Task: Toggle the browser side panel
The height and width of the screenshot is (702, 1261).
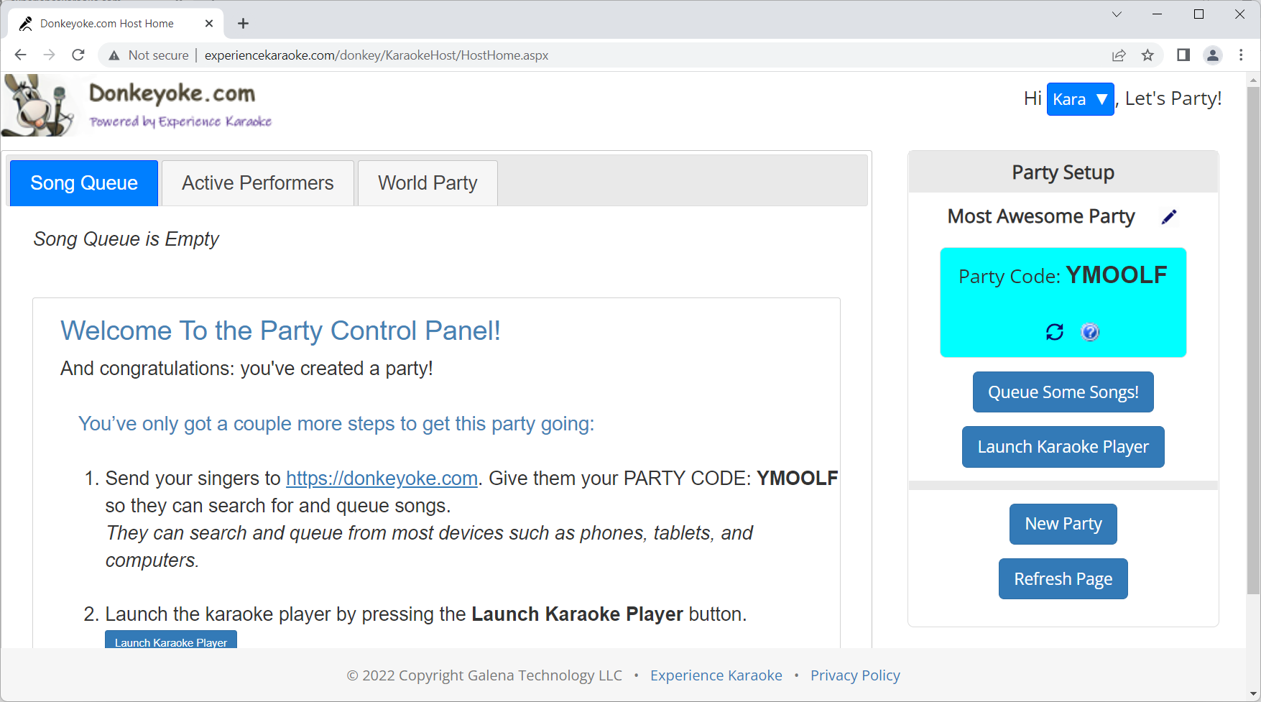Action: [x=1183, y=55]
